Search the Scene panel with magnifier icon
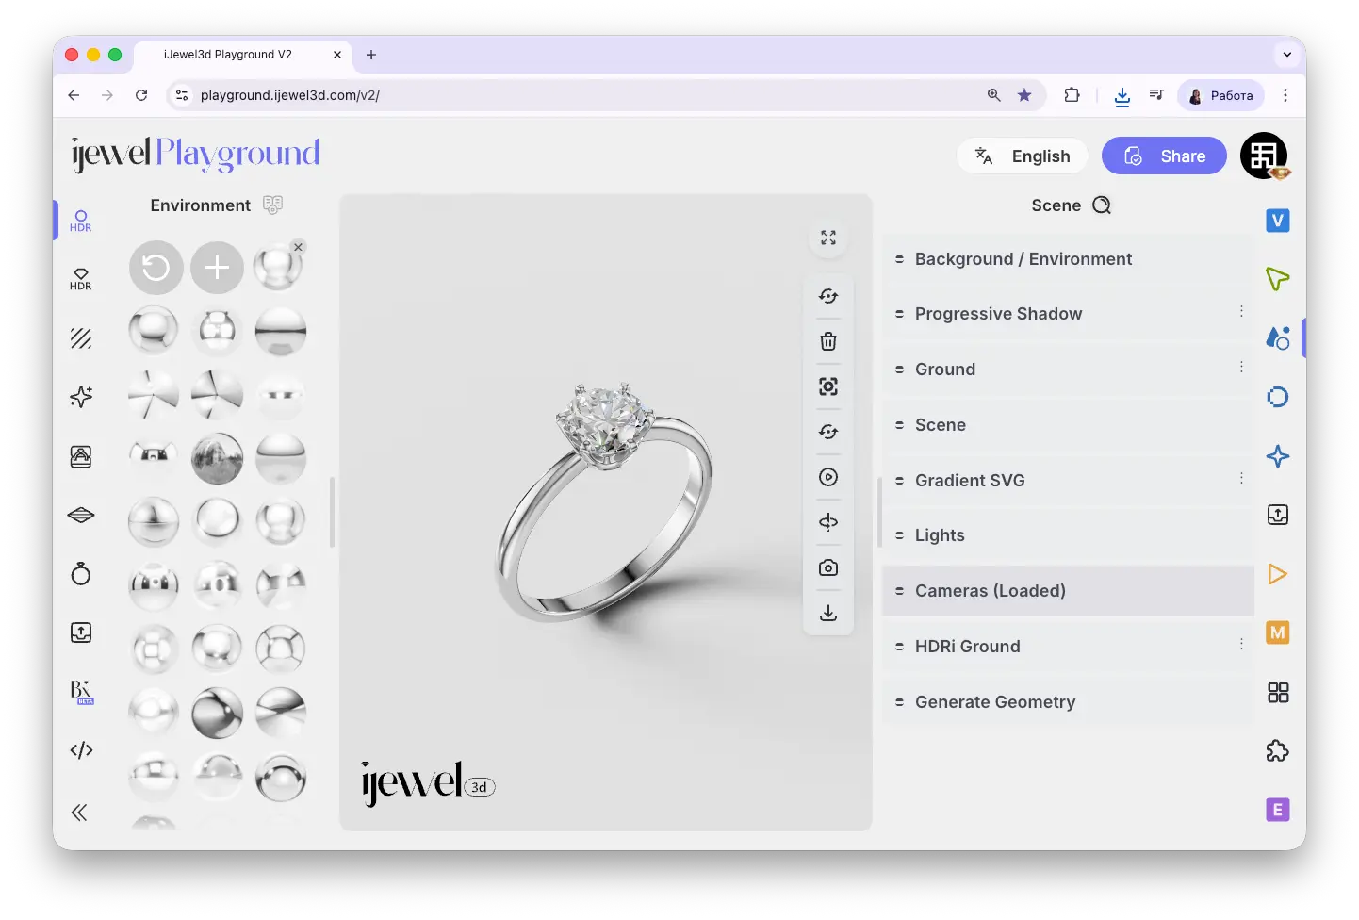This screenshot has height=920, width=1359. 1102,205
